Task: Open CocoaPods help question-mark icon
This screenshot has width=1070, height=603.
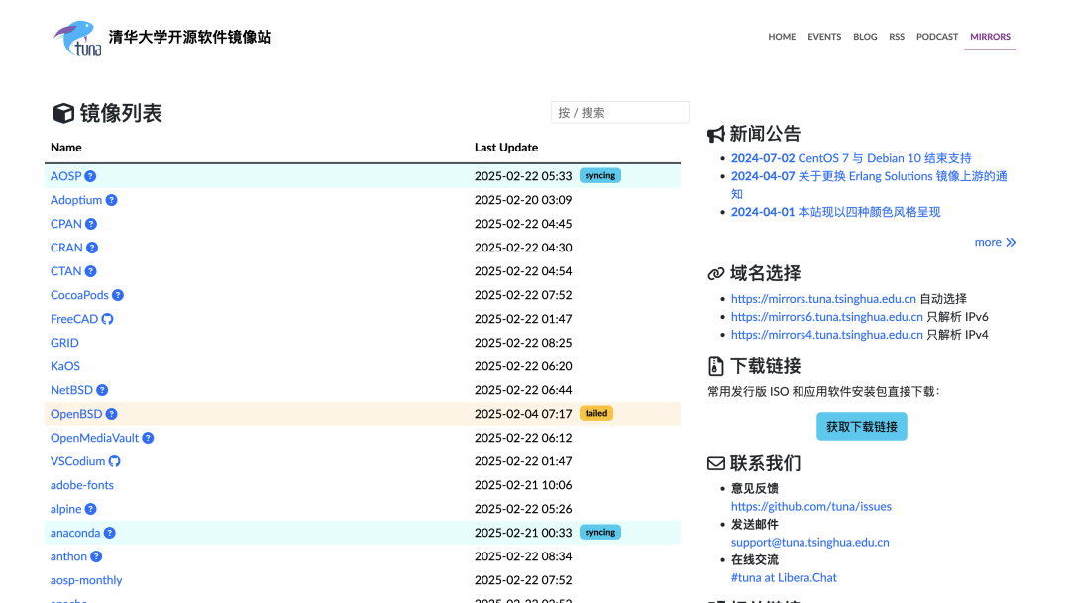Action: pos(118,295)
